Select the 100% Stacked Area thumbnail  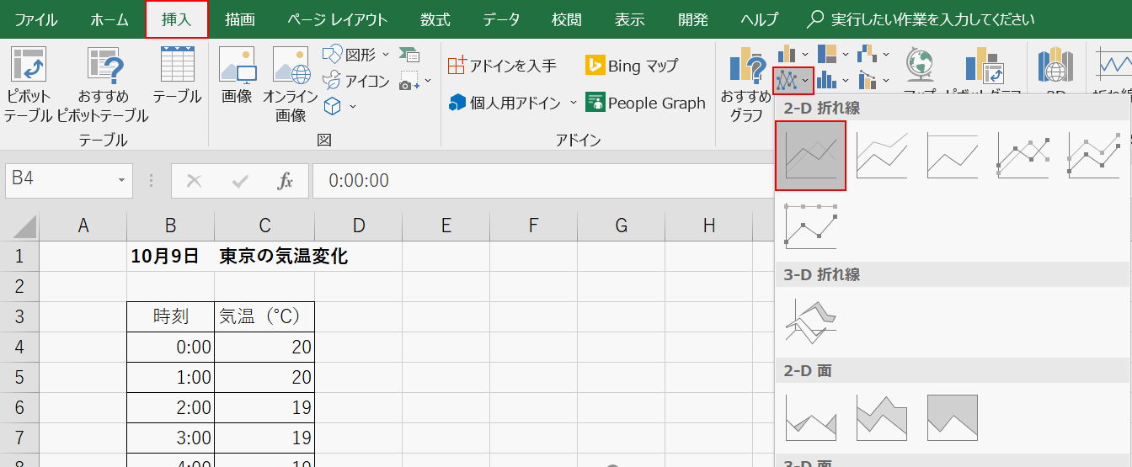953,417
